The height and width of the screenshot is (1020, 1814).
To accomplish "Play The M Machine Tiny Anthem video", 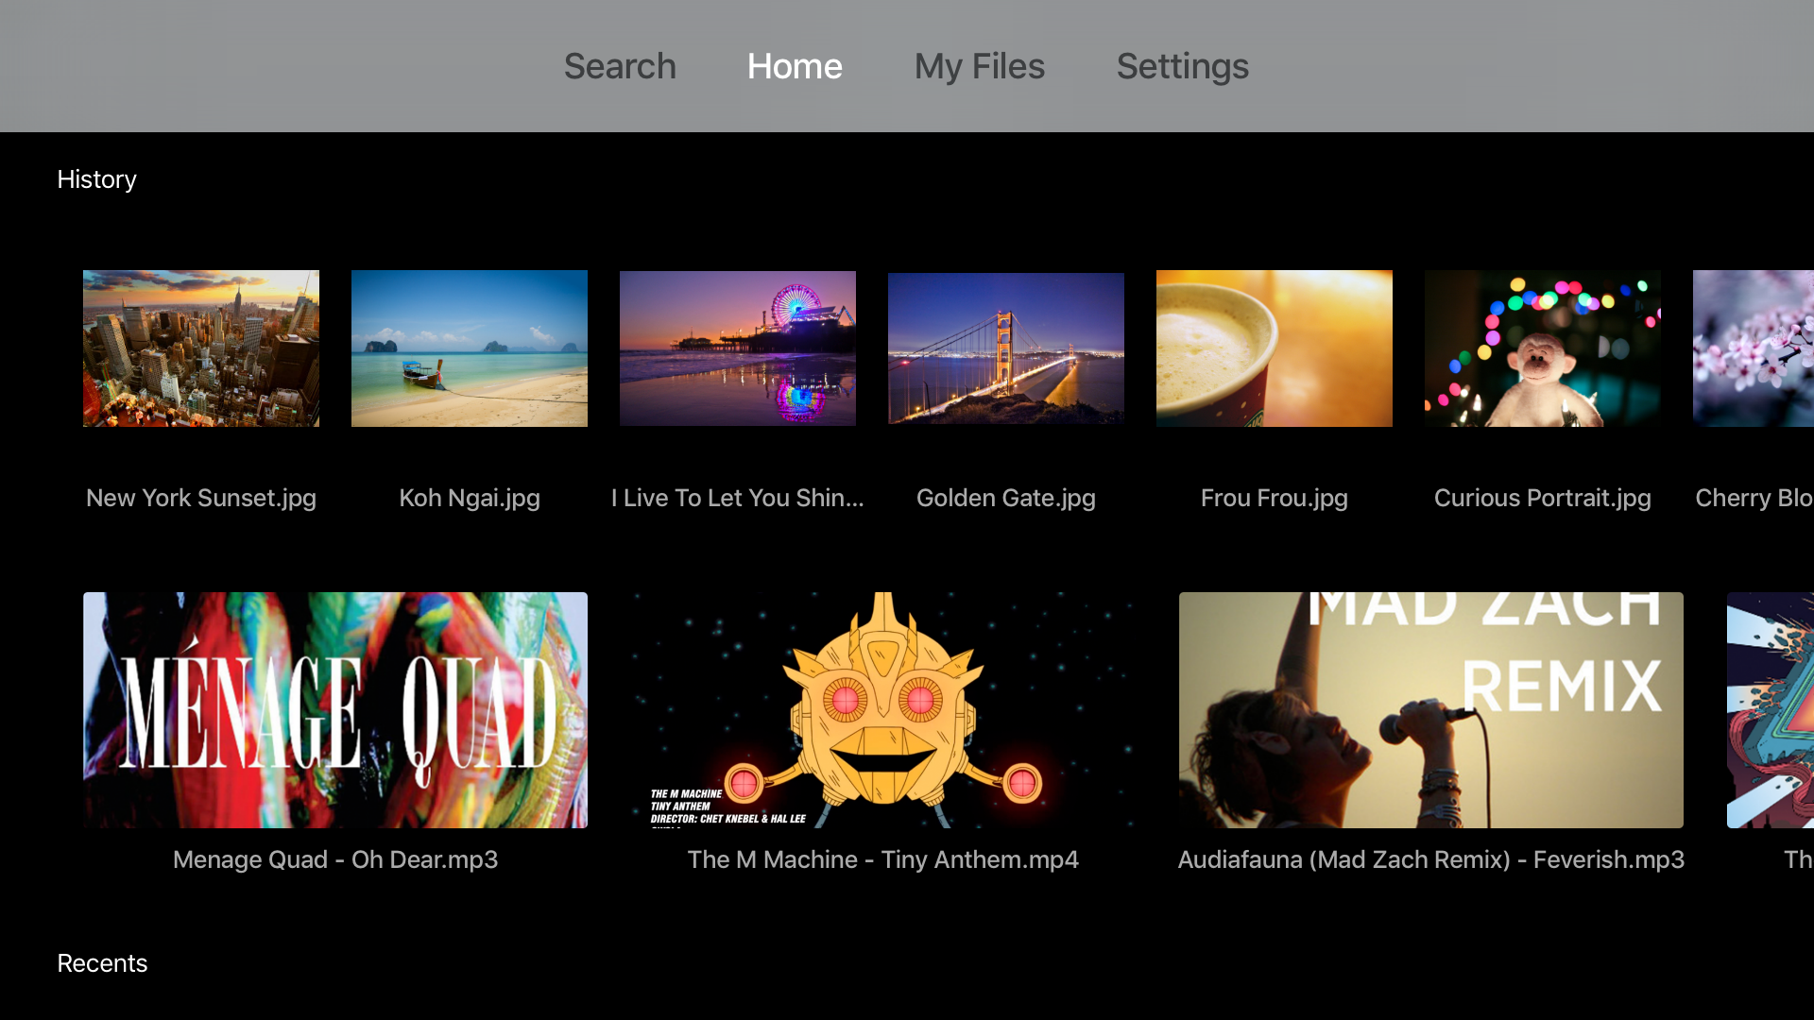I will click(883, 710).
